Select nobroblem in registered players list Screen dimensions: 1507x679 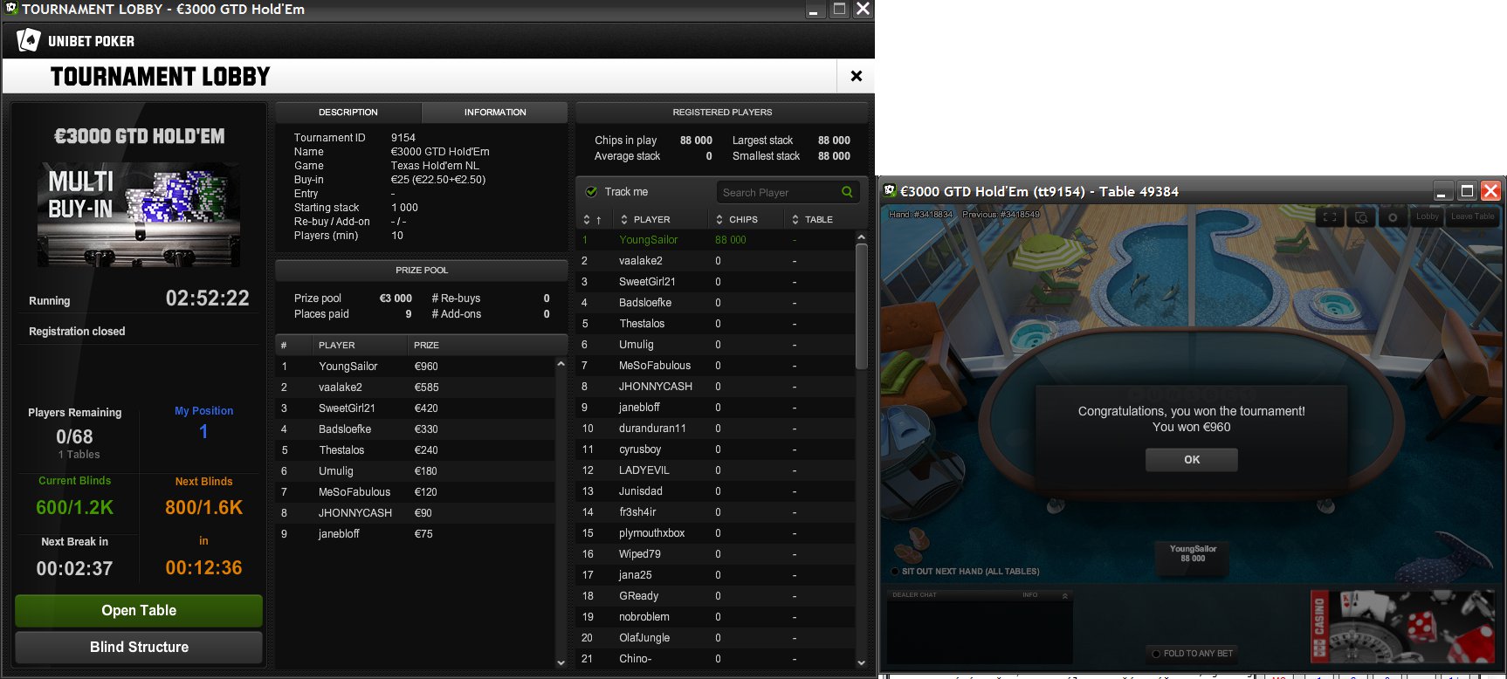[x=716, y=617]
